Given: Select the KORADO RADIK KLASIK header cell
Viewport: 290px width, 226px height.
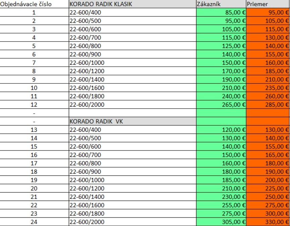Looking at the screenshot, I should [132, 4].
